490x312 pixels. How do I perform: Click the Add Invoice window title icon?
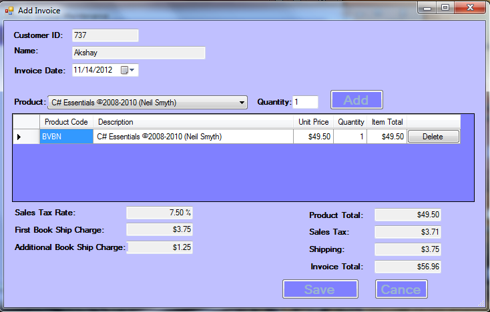pyautogui.click(x=9, y=10)
